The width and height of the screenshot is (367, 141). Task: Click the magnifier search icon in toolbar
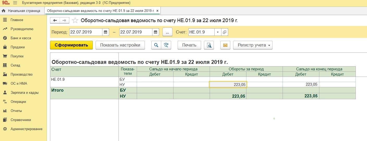156,45
